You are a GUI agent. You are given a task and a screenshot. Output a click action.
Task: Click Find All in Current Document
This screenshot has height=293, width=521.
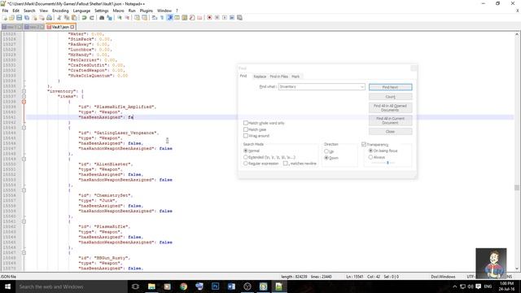pos(391,120)
